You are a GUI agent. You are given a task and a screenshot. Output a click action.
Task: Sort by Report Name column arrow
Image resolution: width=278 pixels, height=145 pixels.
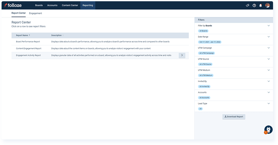[x=30, y=35]
